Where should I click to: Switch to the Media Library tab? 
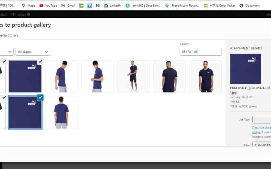[x=9, y=35]
